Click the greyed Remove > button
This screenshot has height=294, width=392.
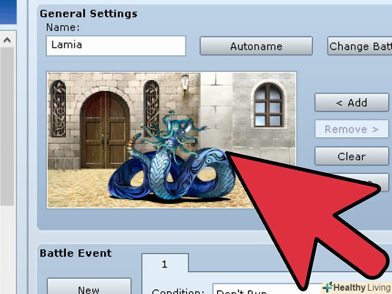click(x=352, y=129)
